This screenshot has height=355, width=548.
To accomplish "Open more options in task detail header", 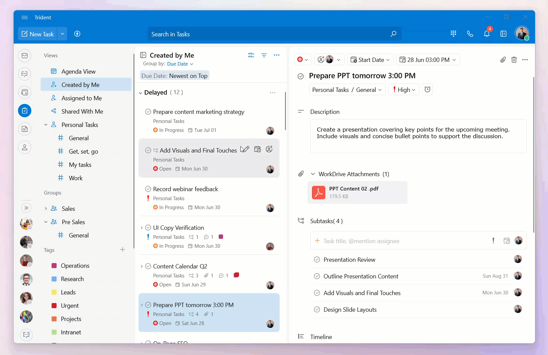I will point(525,60).
